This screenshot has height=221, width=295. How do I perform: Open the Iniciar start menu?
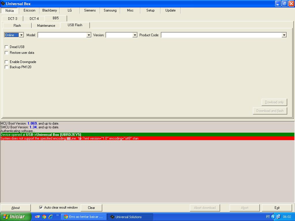coord(16,217)
